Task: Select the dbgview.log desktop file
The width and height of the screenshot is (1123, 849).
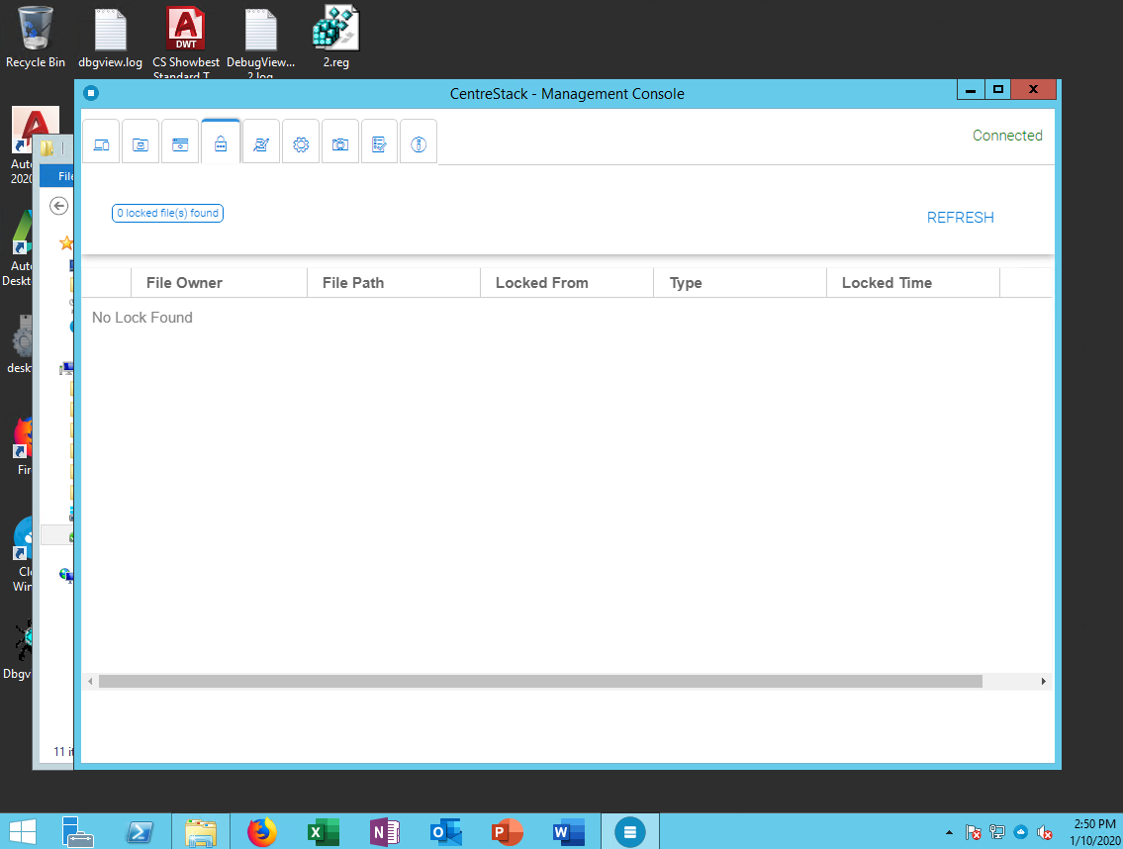Action: (x=110, y=39)
